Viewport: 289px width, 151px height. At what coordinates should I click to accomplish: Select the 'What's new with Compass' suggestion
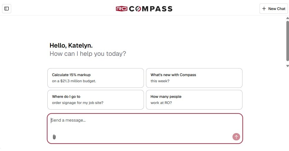[194, 78]
